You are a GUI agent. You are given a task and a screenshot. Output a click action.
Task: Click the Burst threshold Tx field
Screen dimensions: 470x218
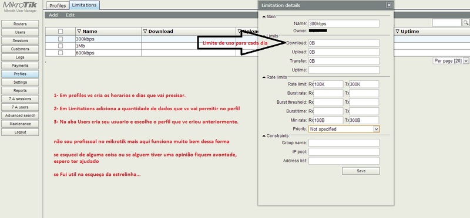click(x=364, y=103)
